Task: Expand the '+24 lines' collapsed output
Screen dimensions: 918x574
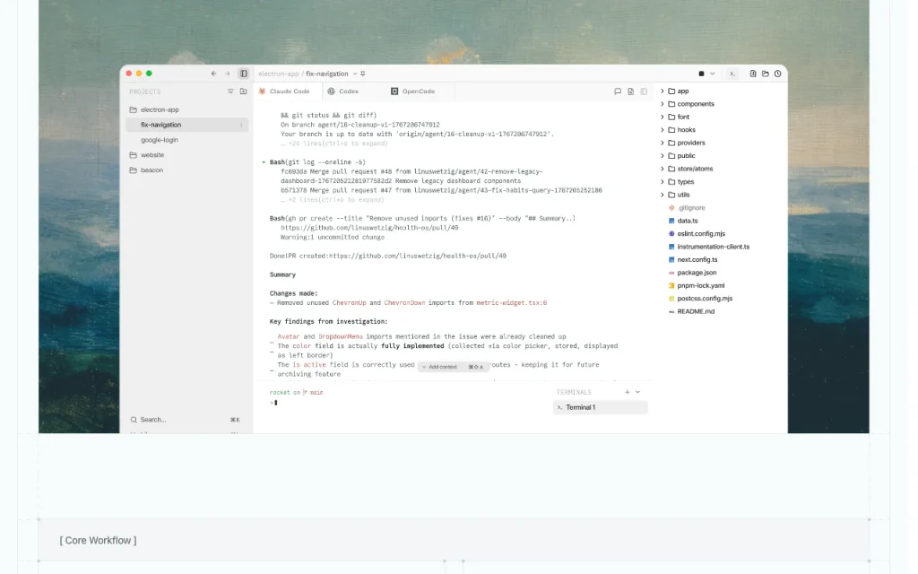Action: 334,143
